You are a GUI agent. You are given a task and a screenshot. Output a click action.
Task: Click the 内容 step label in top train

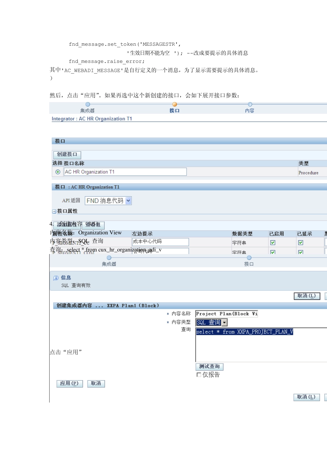coord(250,111)
